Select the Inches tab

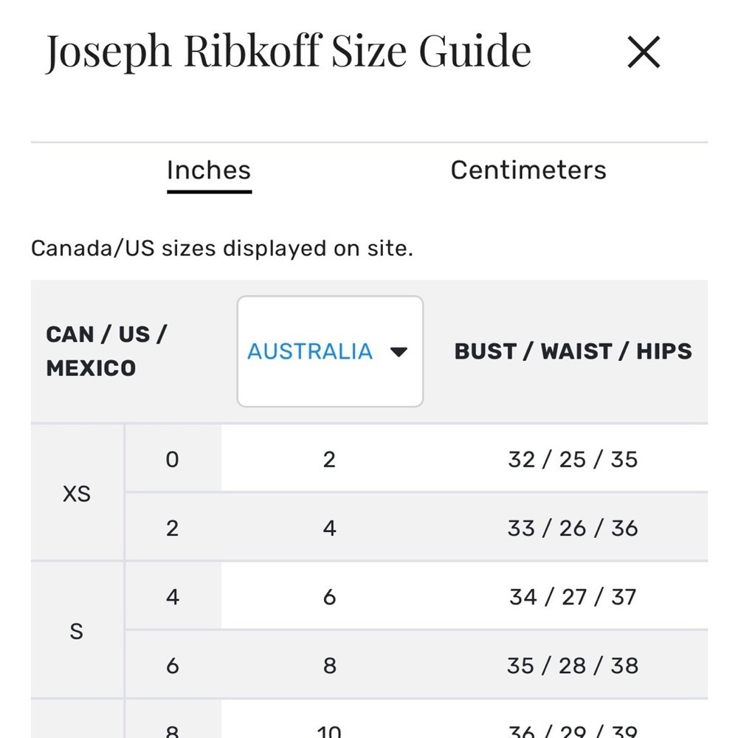(x=209, y=170)
